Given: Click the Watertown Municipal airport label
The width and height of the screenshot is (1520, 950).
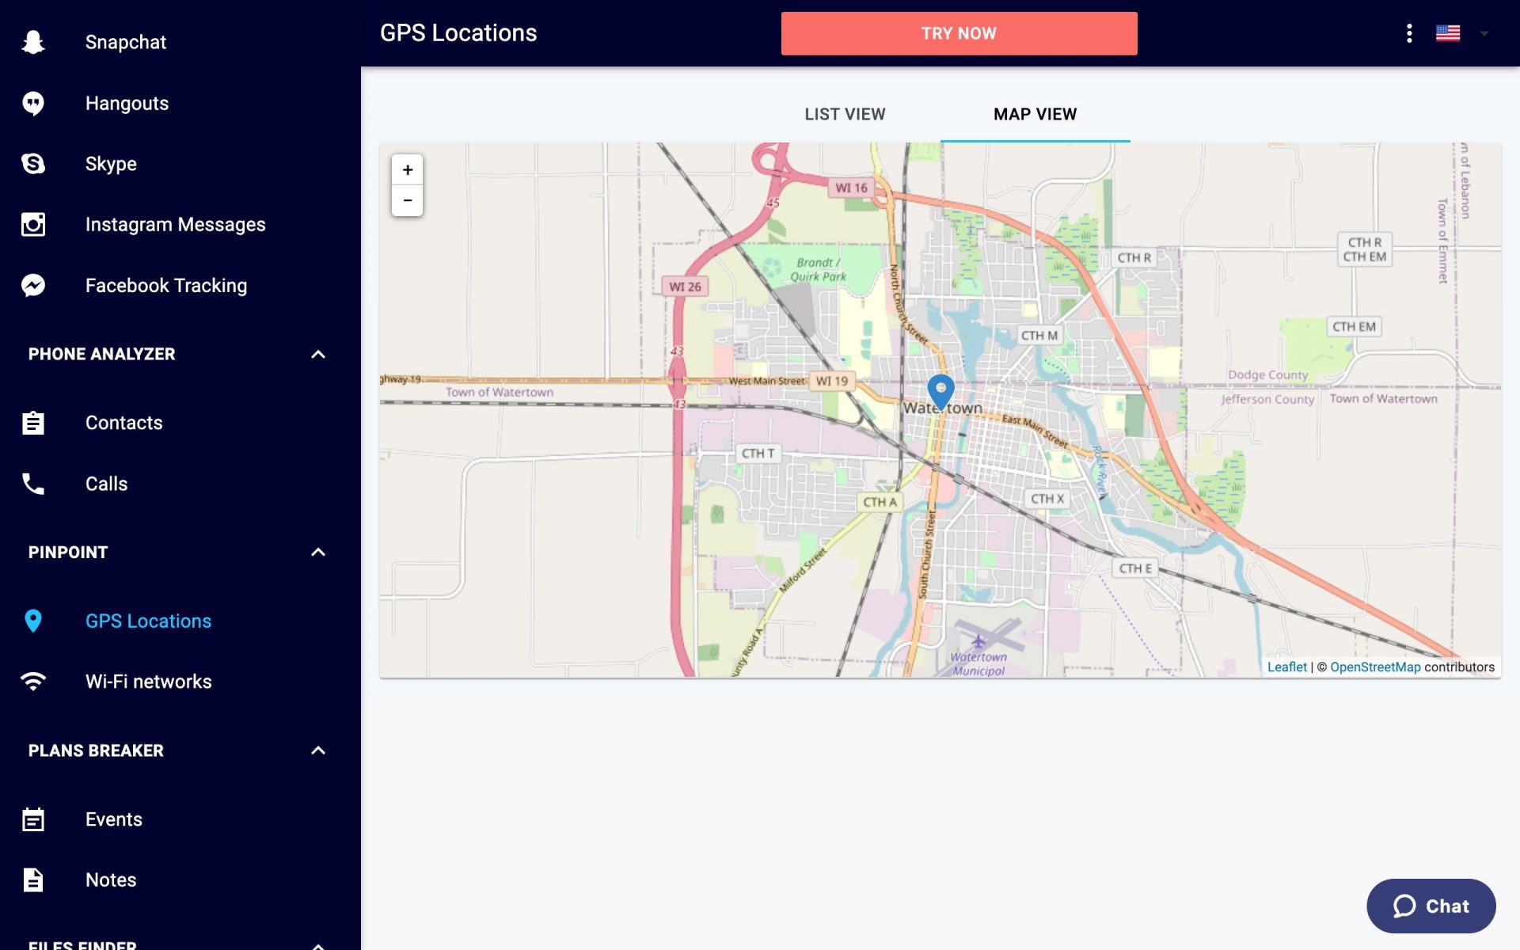Looking at the screenshot, I should (978, 663).
